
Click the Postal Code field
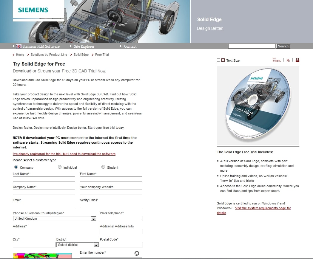tap(121, 245)
